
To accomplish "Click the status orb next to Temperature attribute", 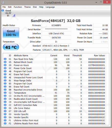I will pos(5,93).
